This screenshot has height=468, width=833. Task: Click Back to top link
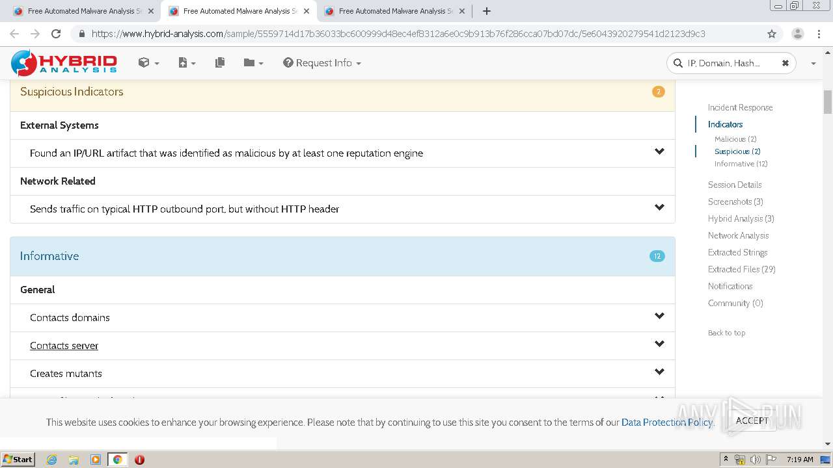click(726, 333)
